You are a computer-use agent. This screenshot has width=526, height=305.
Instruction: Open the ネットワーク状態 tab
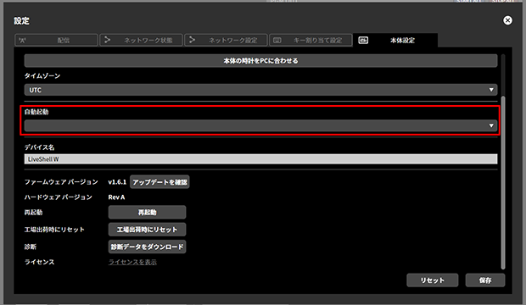click(141, 40)
